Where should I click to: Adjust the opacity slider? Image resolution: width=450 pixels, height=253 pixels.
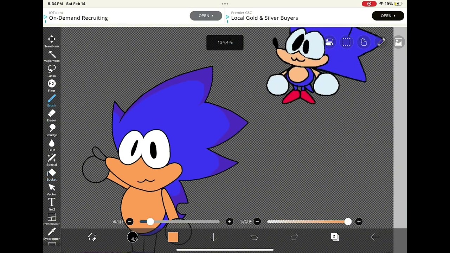point(309,221)
